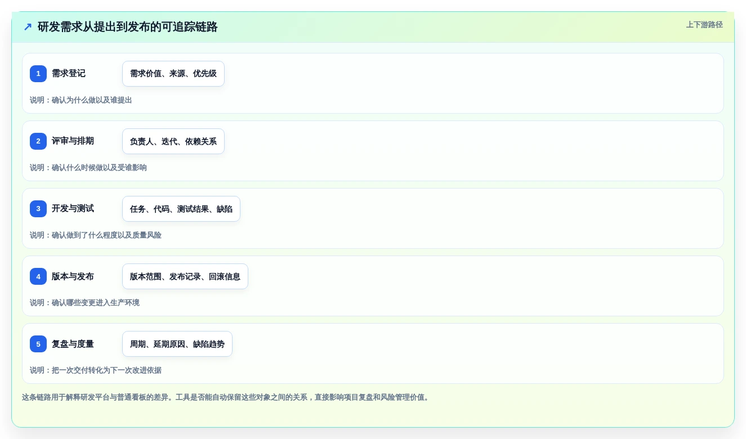Click the note 说明：把一次交付转化为下一次改进依据

tap(96, 370)
